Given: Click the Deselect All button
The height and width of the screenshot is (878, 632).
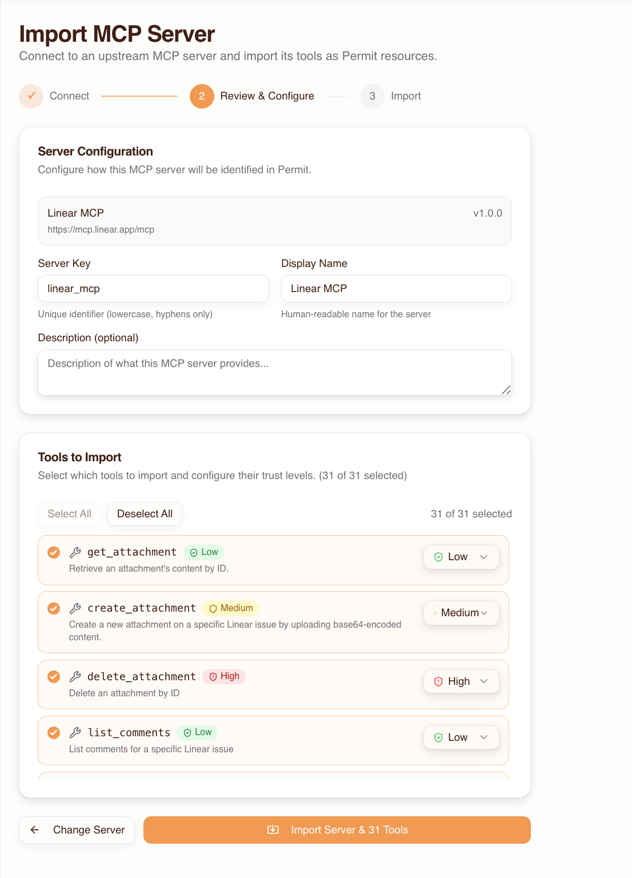Looking at the screenshot, I should tap(145, 513).
